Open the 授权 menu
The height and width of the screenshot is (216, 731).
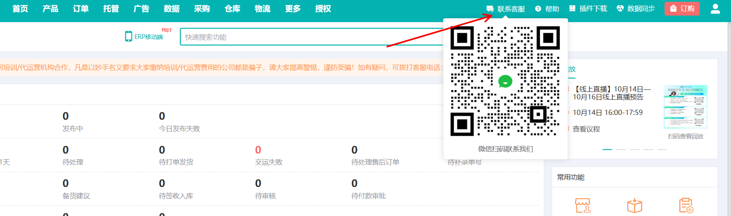click(323, 9)
